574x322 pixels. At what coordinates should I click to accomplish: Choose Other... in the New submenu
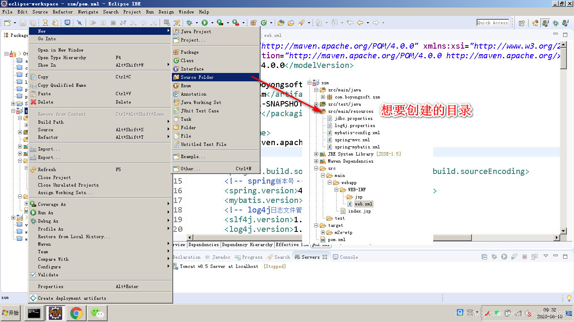point(216,169)
